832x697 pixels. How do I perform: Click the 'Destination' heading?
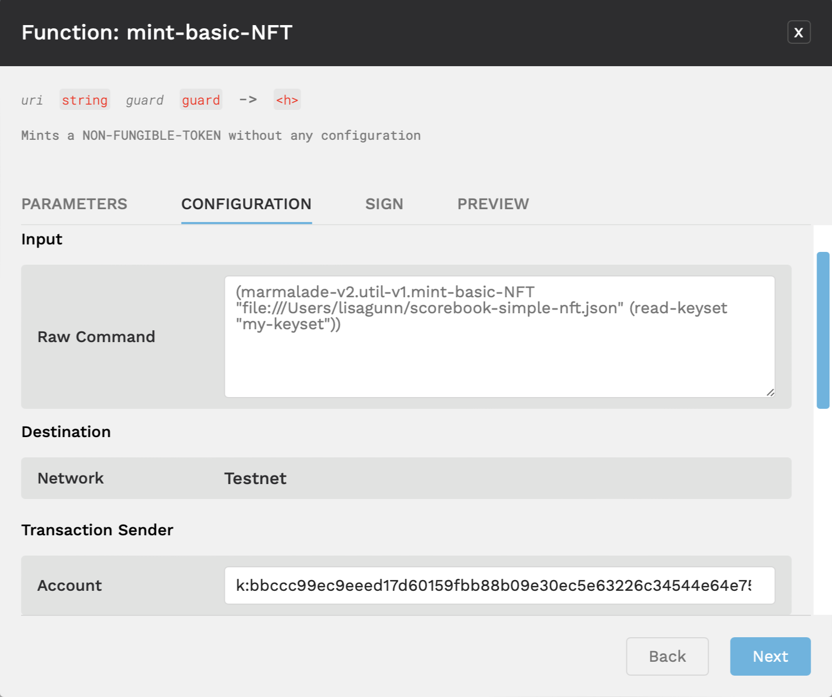point(66,432)
